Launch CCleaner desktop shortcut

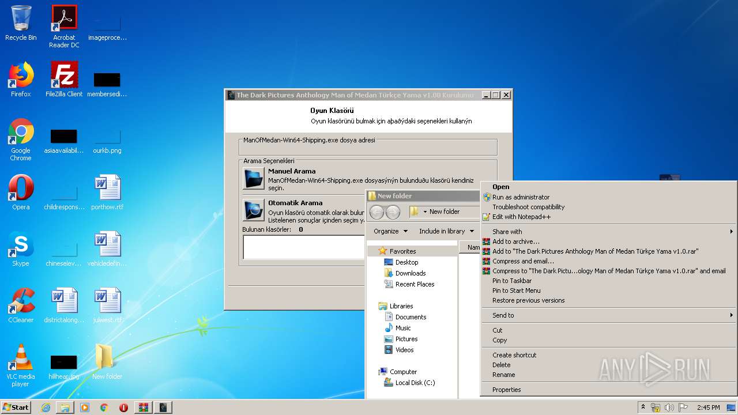21,305
